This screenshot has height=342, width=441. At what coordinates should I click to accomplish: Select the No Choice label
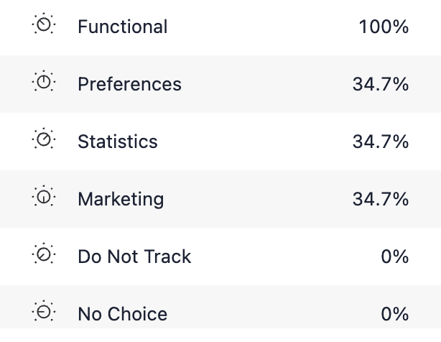[122, 314]
